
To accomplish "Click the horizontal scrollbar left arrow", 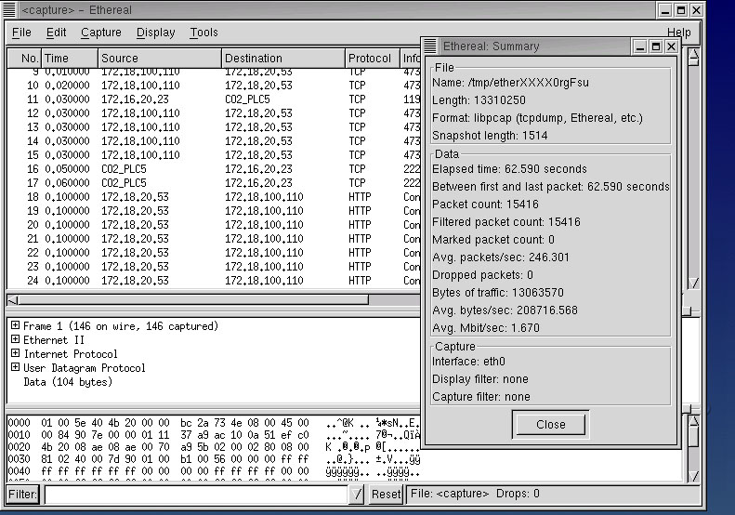I will (13, 299).
